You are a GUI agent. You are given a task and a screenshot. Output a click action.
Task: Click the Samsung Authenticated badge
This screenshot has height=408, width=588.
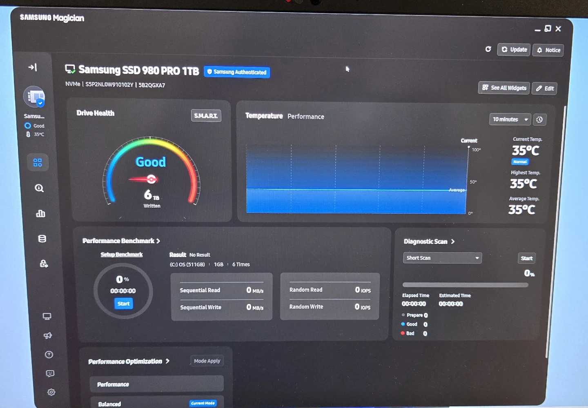pos(237,72)
